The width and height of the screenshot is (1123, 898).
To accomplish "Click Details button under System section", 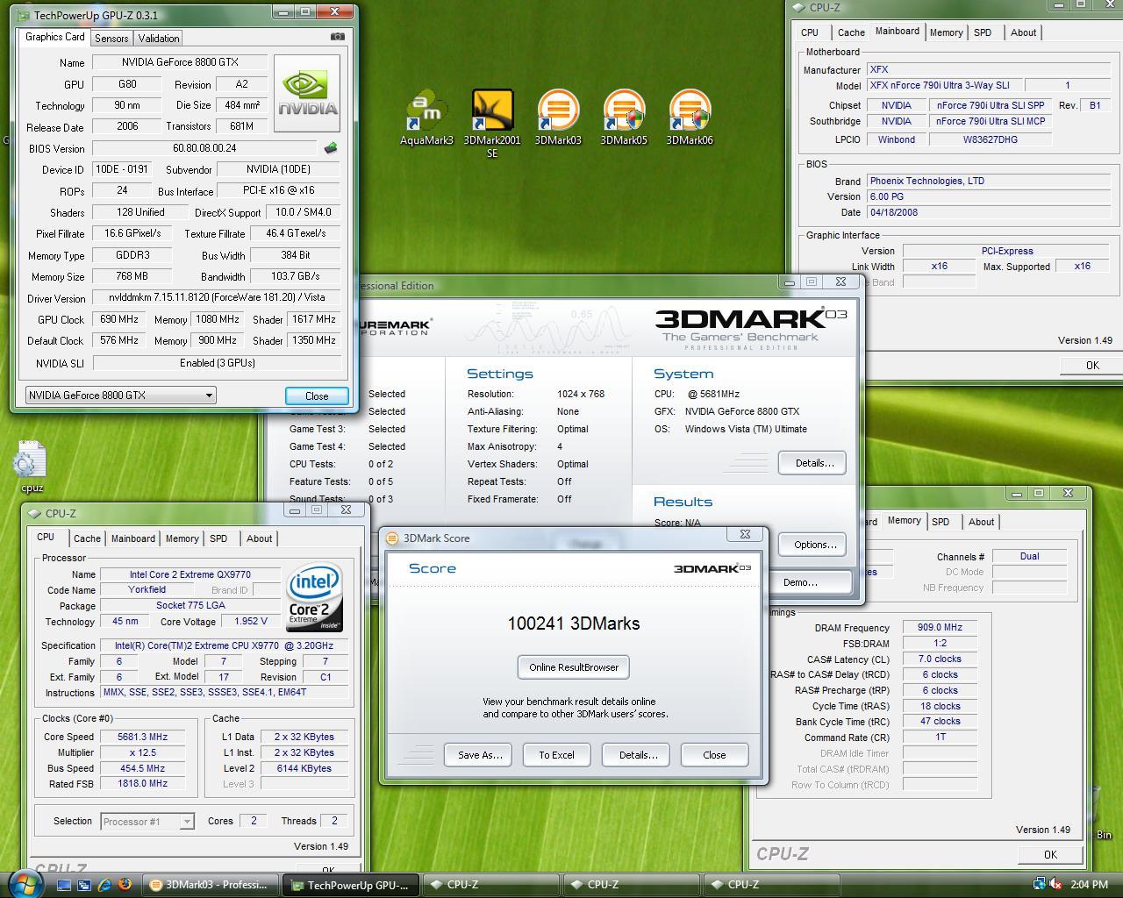I will point(812,463).
